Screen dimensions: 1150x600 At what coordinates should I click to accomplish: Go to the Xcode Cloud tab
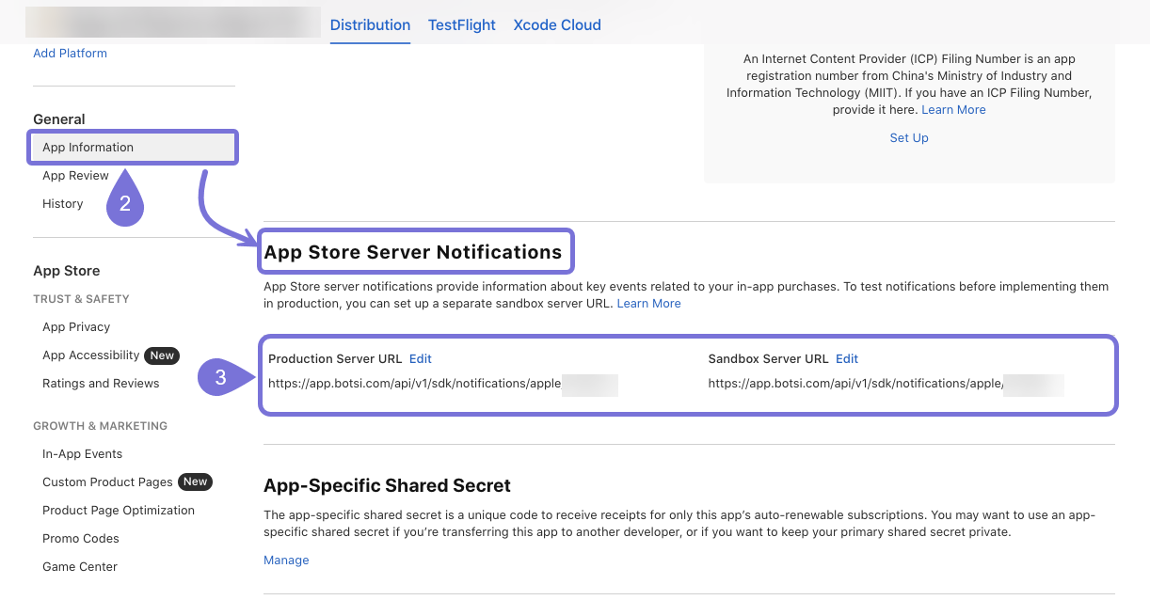point(556,25)
